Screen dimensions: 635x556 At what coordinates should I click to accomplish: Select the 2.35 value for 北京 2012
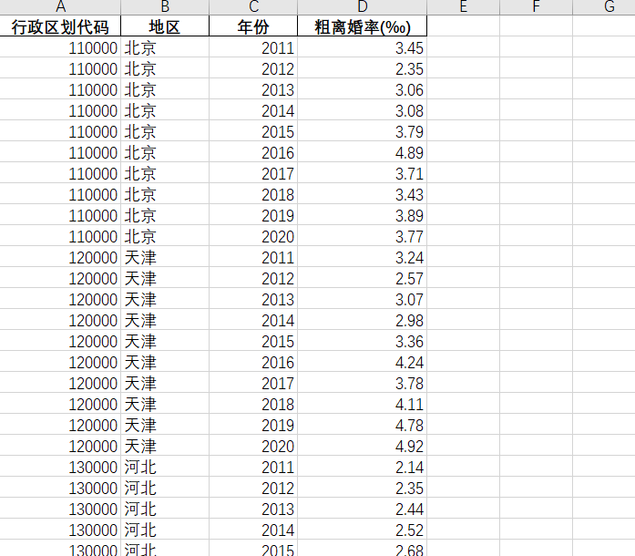[x=362, y=69]
